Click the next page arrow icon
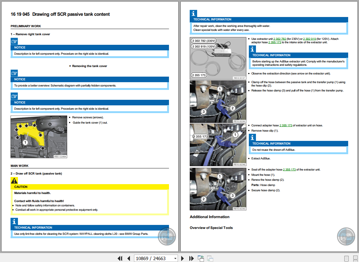Image resolution: width=359 pixels, height=262 pixels. (x=182, y=258)
